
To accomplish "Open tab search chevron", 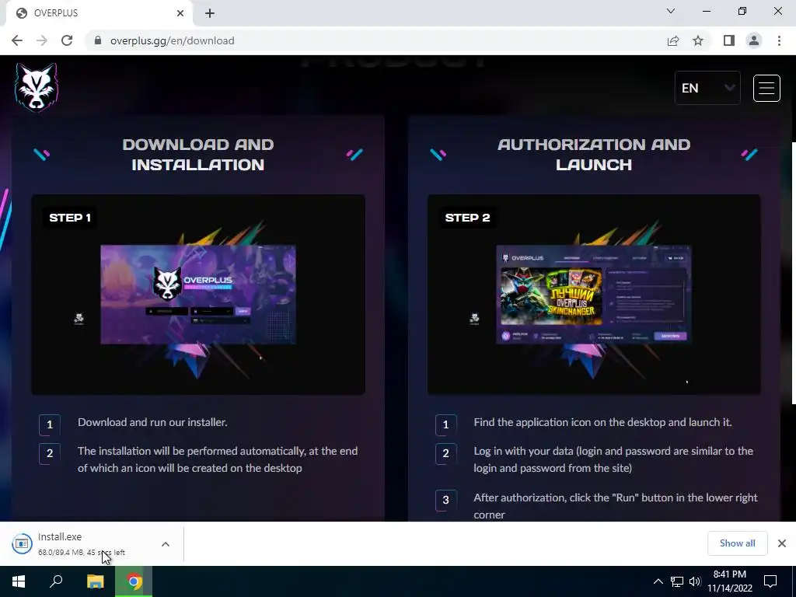I will click(671, 11).
